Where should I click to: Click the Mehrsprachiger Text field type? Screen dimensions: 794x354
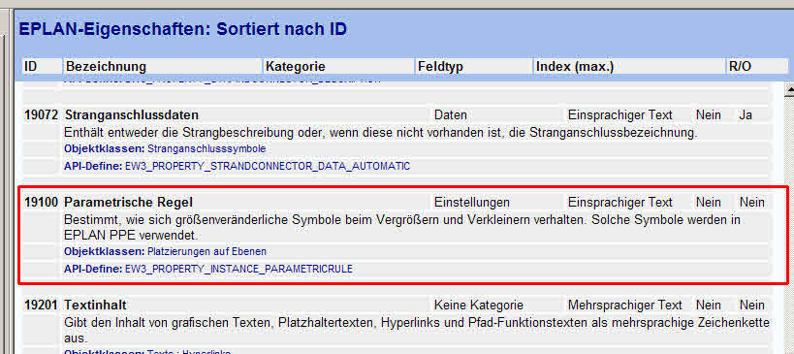point(625,305)
